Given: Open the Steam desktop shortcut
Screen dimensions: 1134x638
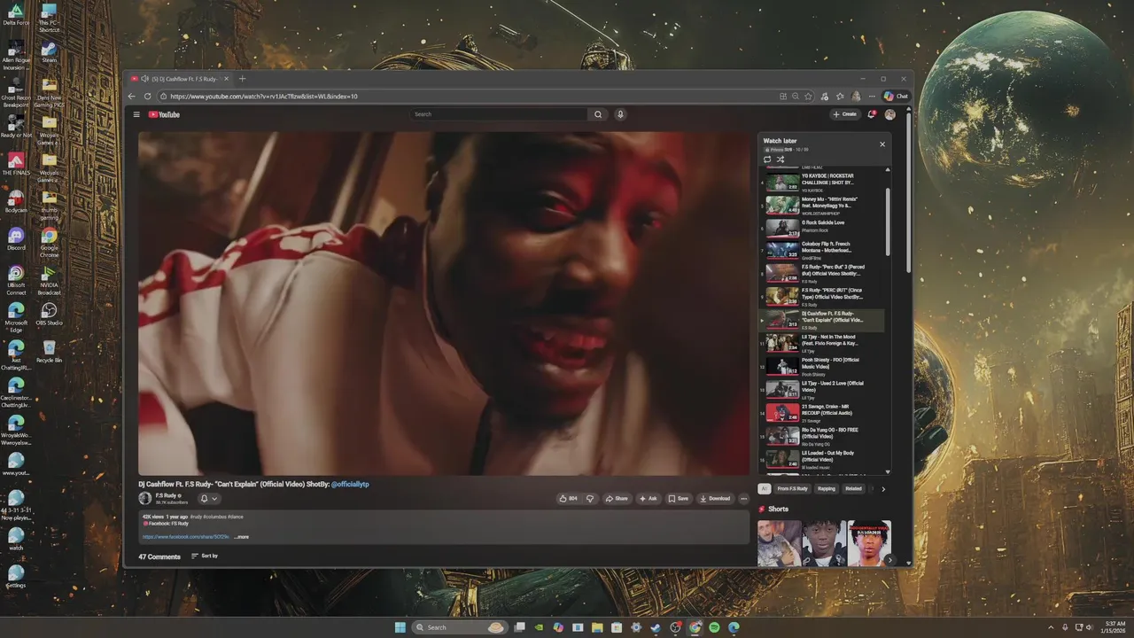Looking at the screenshot, I should (49, 52).
